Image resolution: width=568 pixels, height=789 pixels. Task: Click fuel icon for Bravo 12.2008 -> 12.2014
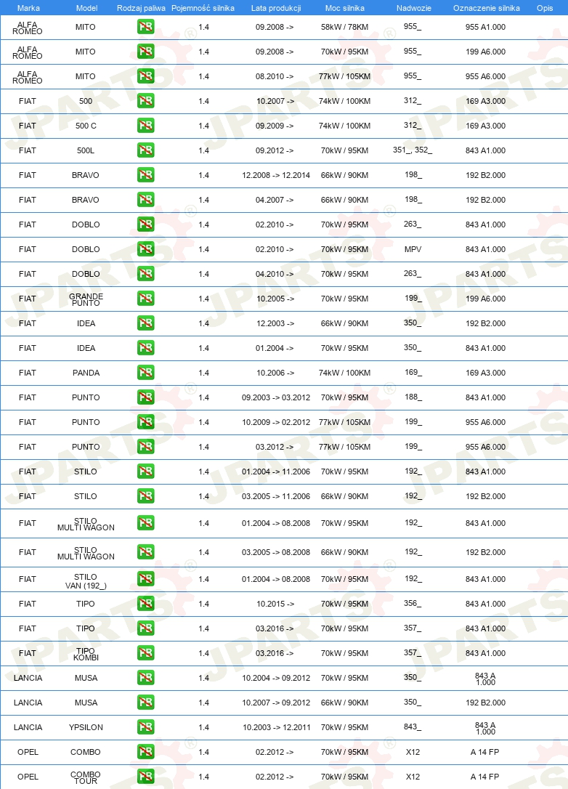(146, 174)
